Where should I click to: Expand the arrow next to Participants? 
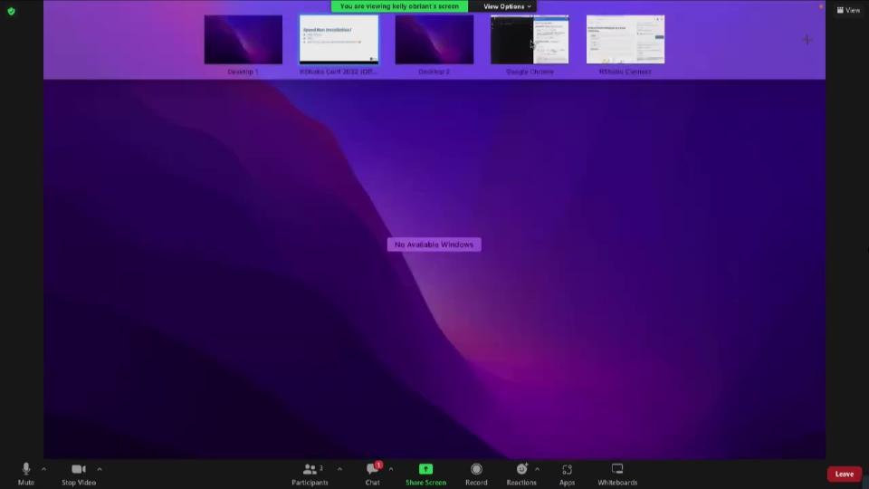coord(339,469)
